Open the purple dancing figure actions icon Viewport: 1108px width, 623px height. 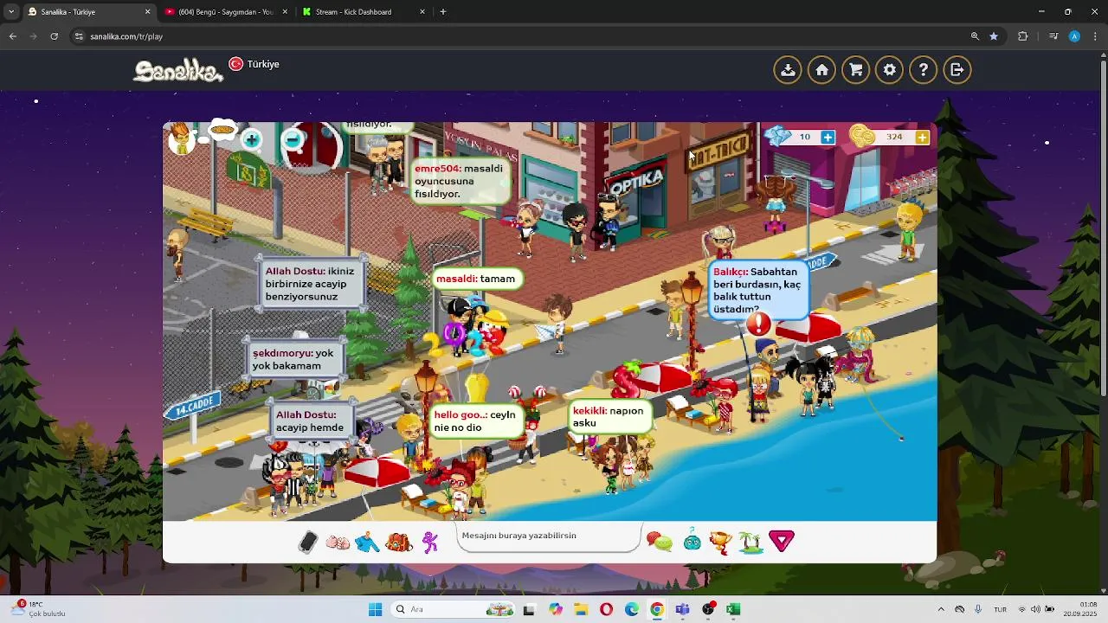[430, 542]
